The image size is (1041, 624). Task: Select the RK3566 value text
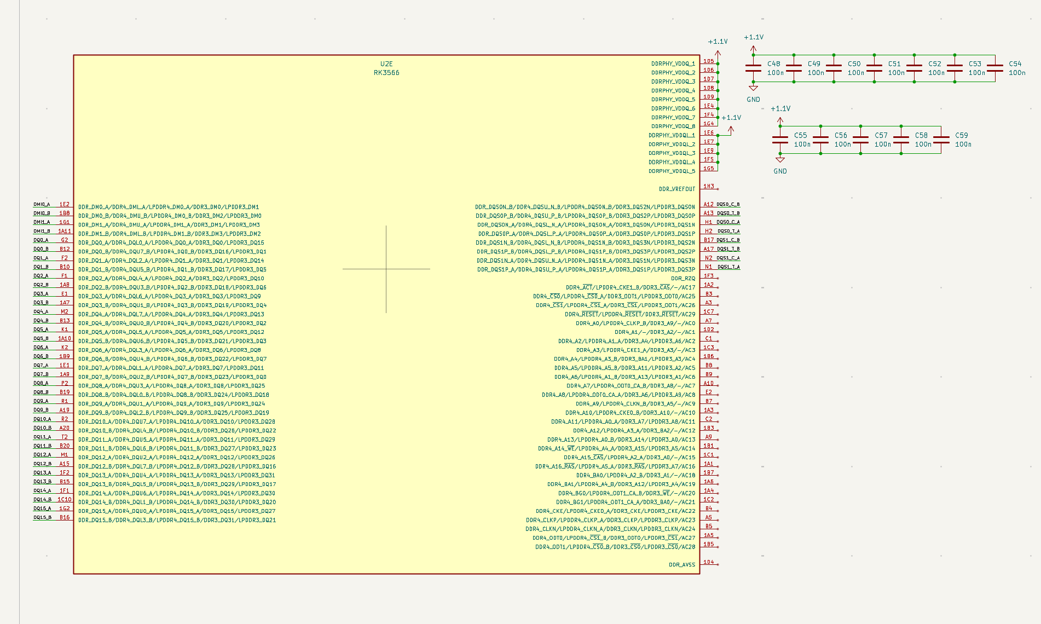386,73
